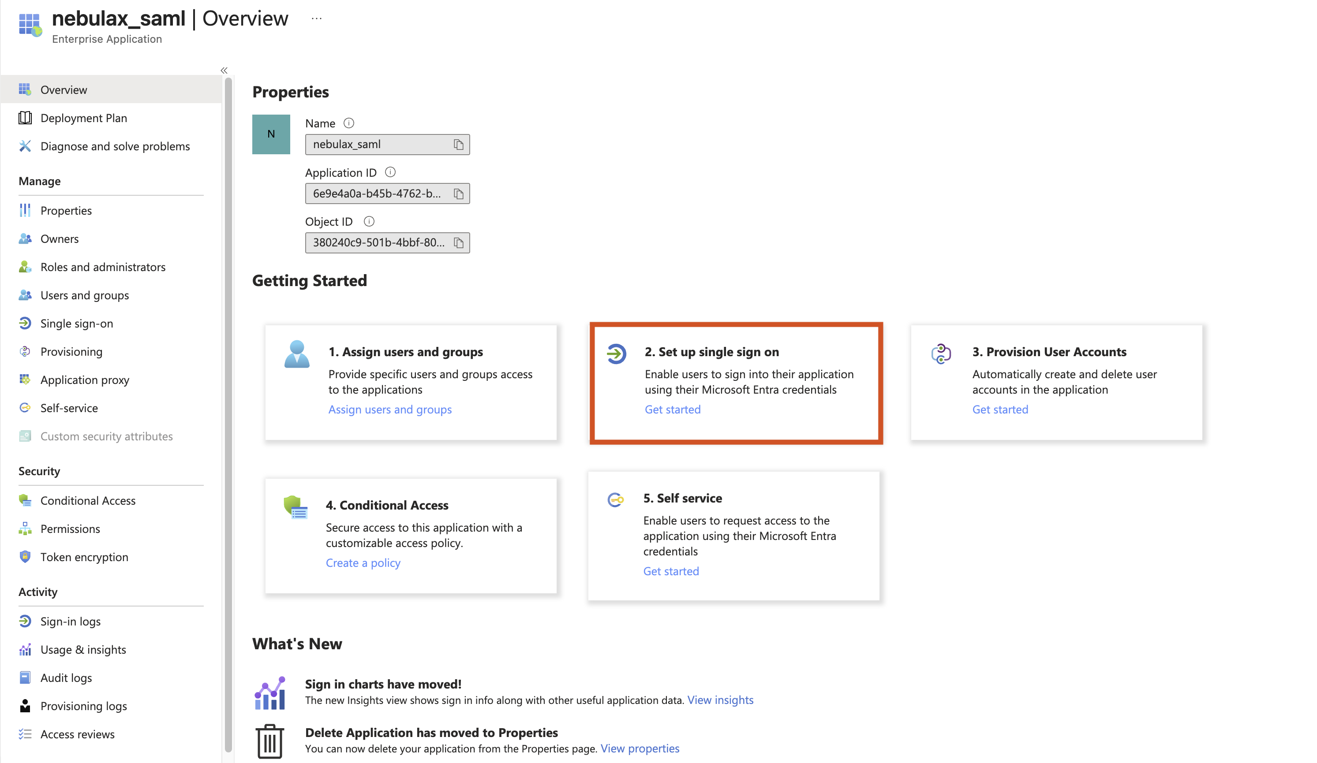Click the Conditional Access sidebar icon
The width and height of the screenshot is (1317, 763).
25,500
